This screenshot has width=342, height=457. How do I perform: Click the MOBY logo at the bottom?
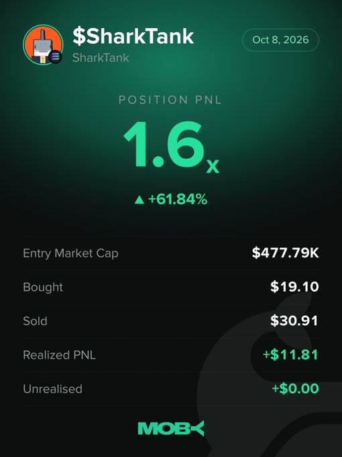pyautogui.click(x=171, y=428)
